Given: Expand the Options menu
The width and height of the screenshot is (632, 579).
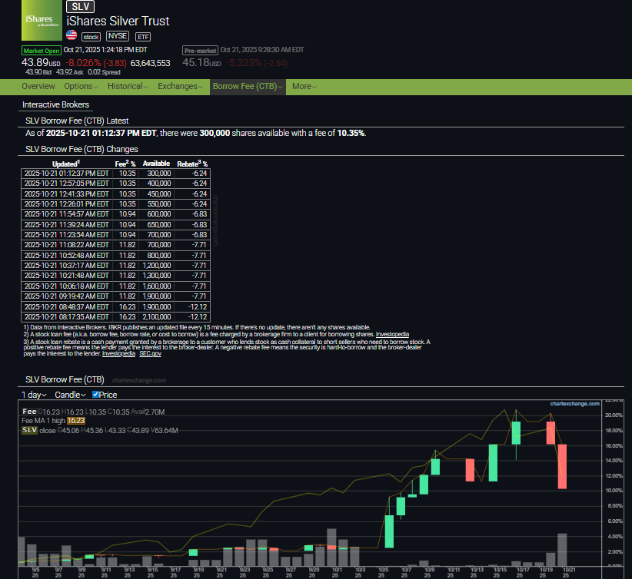Looking at the screenshot, I should click(81, 87).
